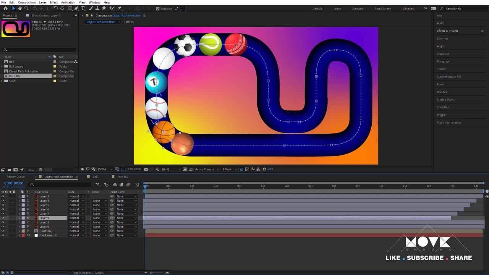Select the Pen tool in the toolbar
The width and height of the screenshot is (489, 275).
76,8
